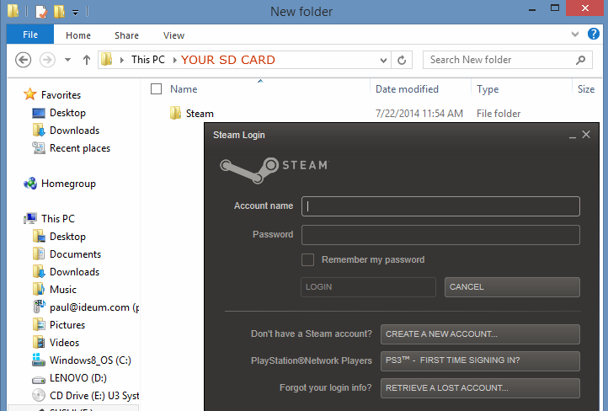Open Downloads under This PC
This screenshot has width=608, height=411.
[66, 272]
